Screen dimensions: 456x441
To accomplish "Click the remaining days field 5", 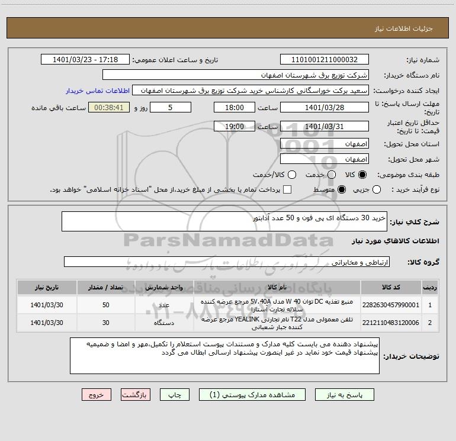I will 171,107.
